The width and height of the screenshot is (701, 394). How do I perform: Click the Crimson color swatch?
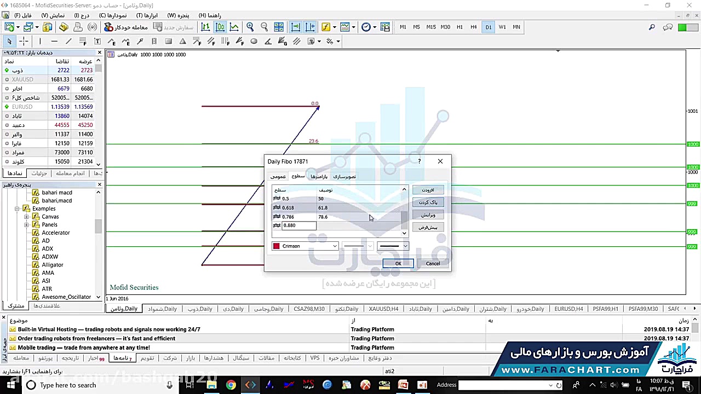277,246
